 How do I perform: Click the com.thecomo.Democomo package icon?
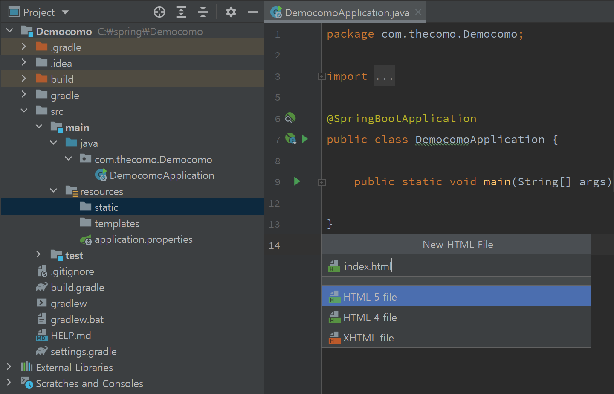[86, 159]
